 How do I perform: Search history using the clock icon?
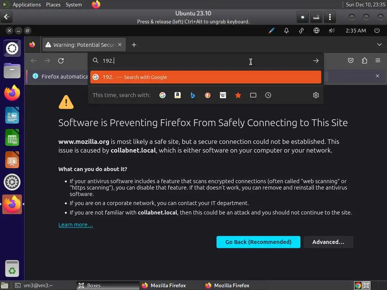(268, 95)
